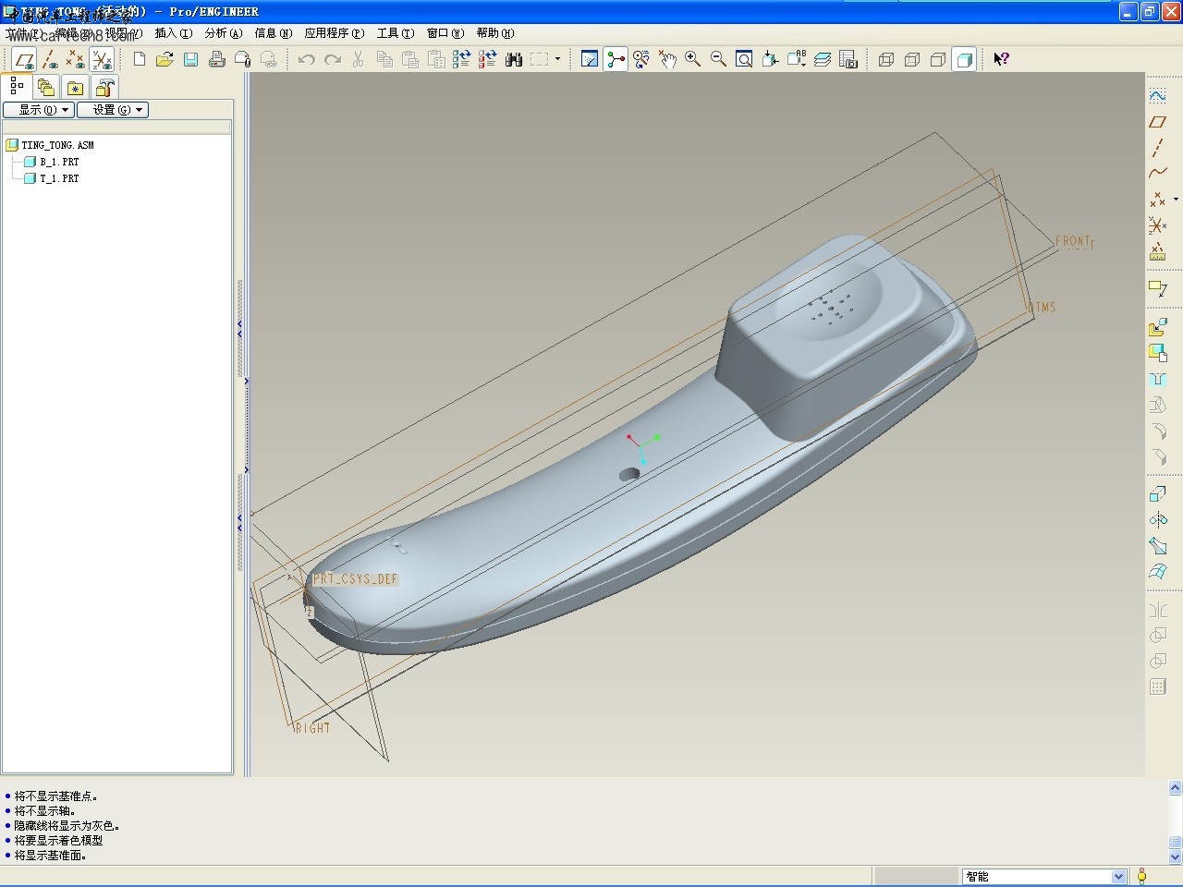This screenshot has height=887, width=1183.
Task: Select the Wireframe display mode icon
Action: tap(886, 60)
